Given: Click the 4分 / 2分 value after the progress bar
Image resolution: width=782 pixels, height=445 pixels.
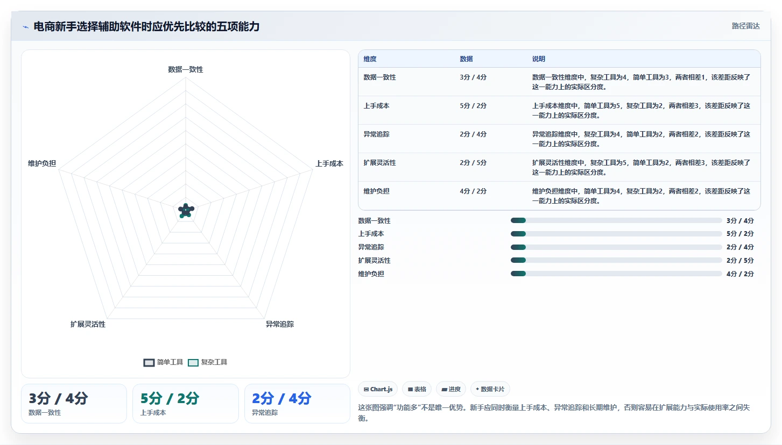Looking at the screenshot, I should click(740, 274).
